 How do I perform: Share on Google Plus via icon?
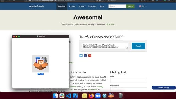click(x=90, y=56)
